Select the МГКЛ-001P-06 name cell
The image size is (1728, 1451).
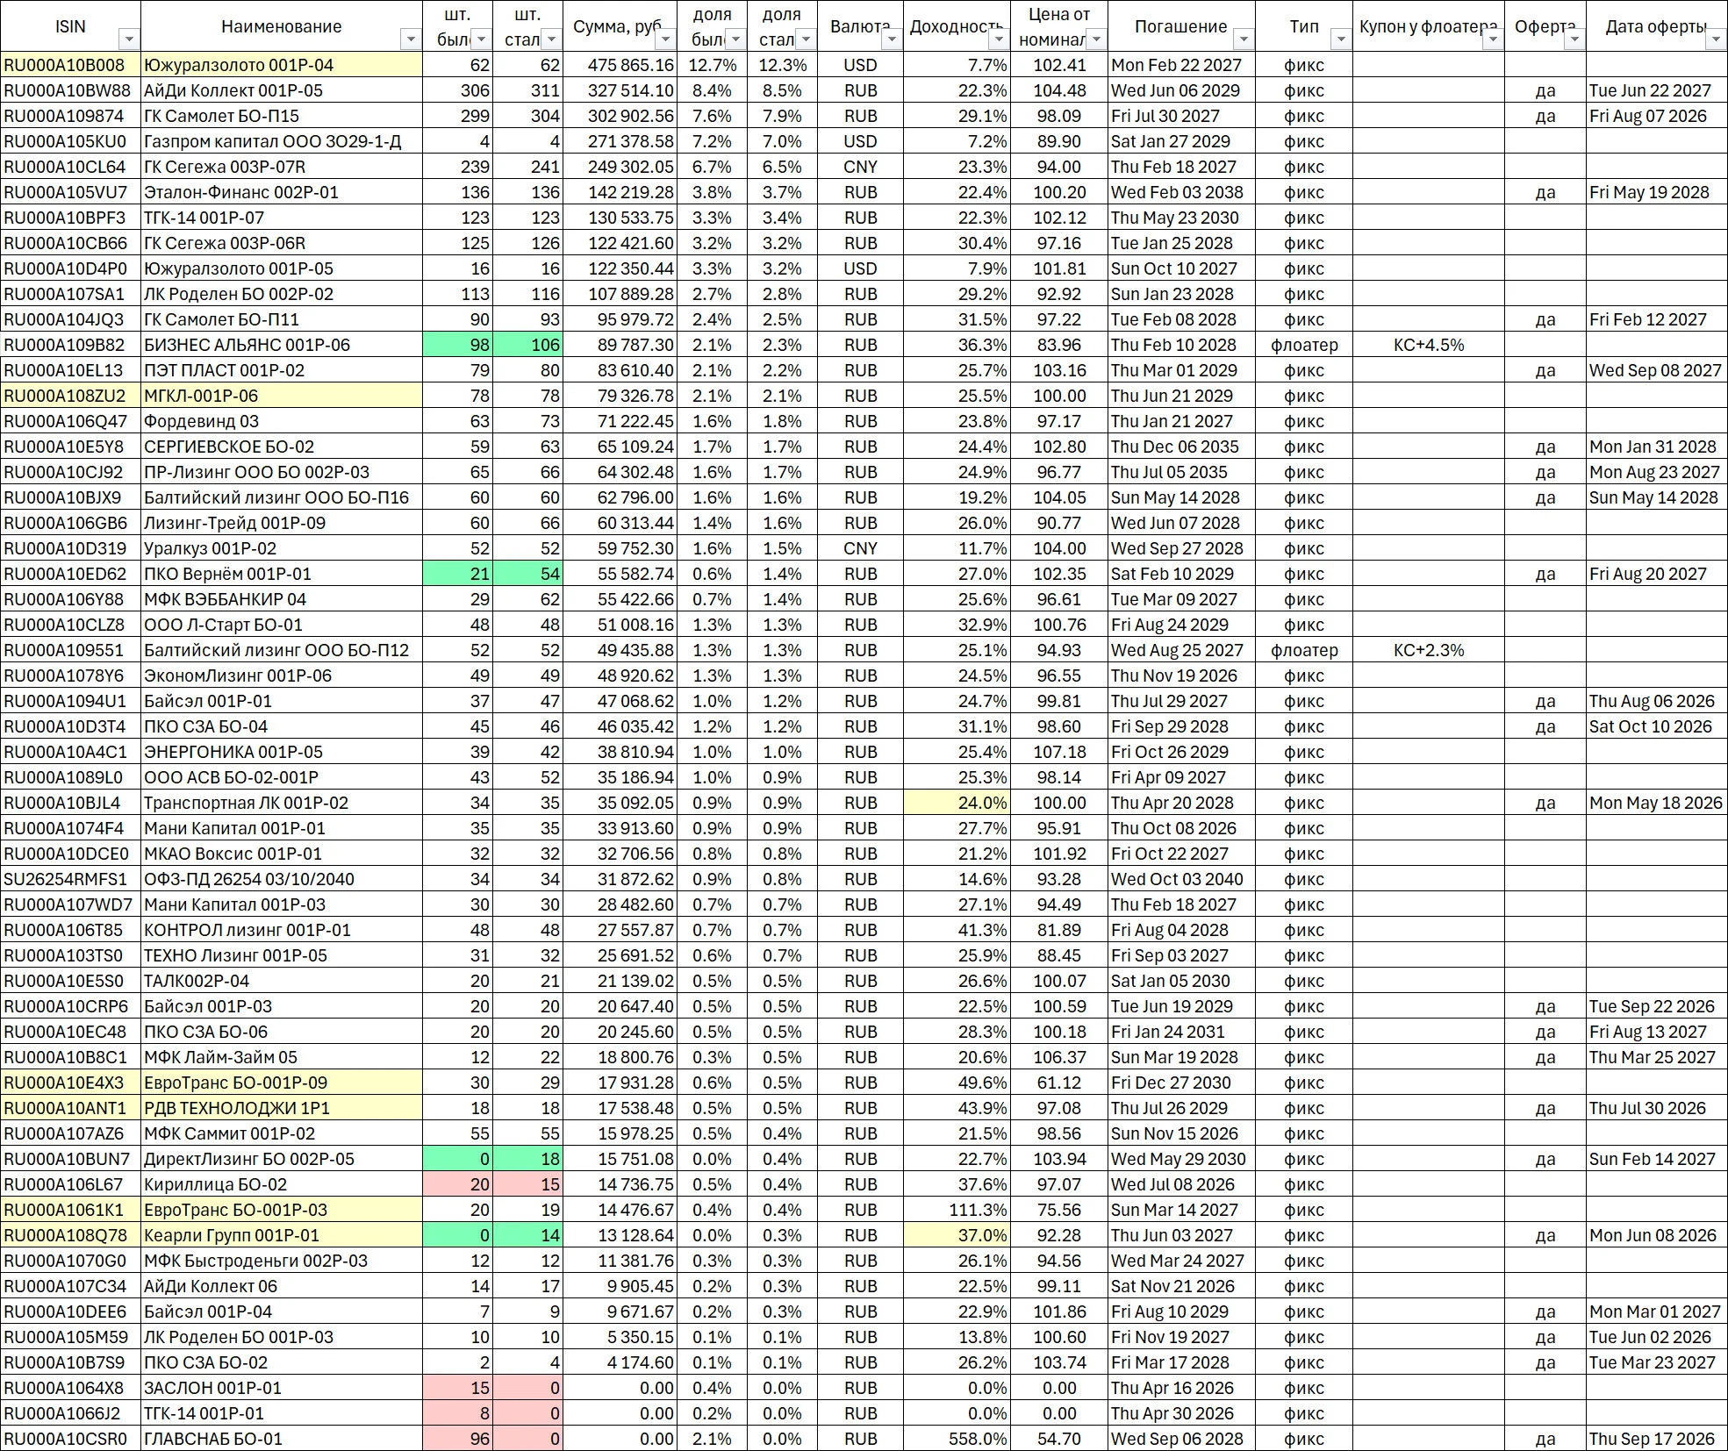[x=282, y=396]
